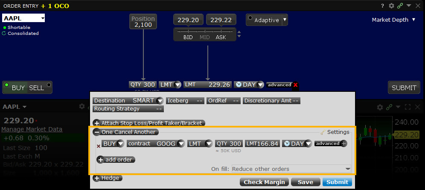Click the help question mark icon
The width and height of the screenshot is (425, 190).
(382, 6)
